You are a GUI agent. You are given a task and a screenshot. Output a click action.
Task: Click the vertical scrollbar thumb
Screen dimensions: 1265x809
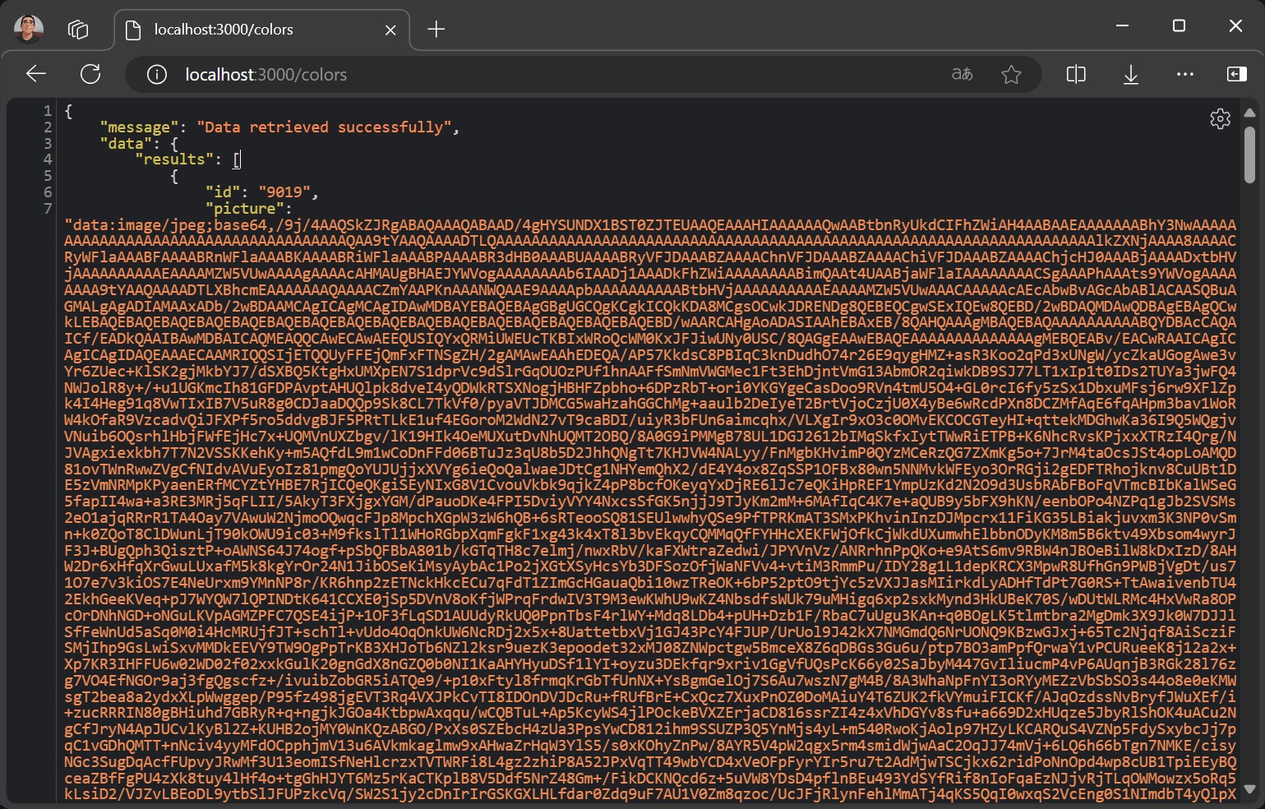1249,155
